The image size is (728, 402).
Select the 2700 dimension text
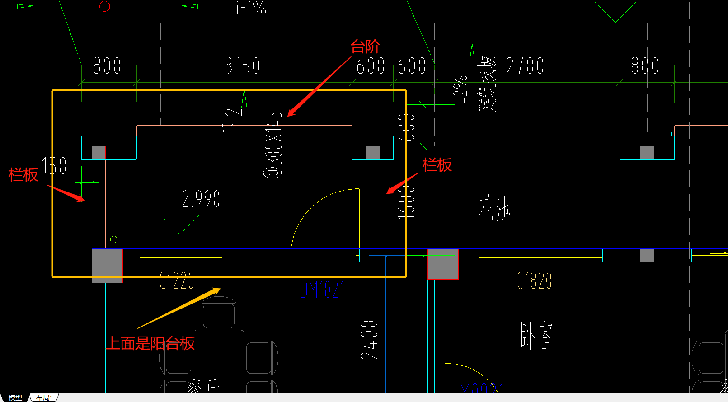coord(525,66)
